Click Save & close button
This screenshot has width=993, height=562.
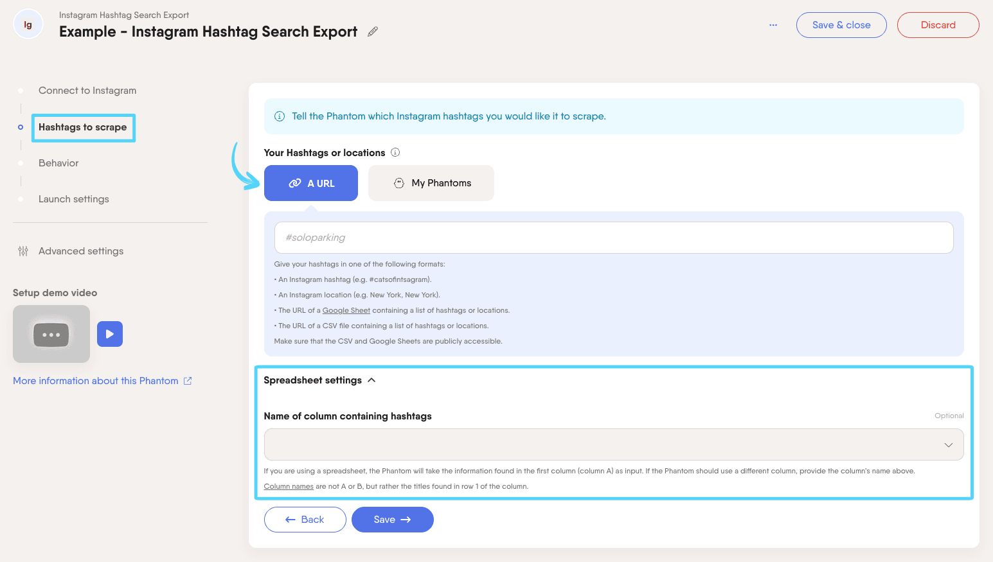pyautogui.click(x=841, y=25)
